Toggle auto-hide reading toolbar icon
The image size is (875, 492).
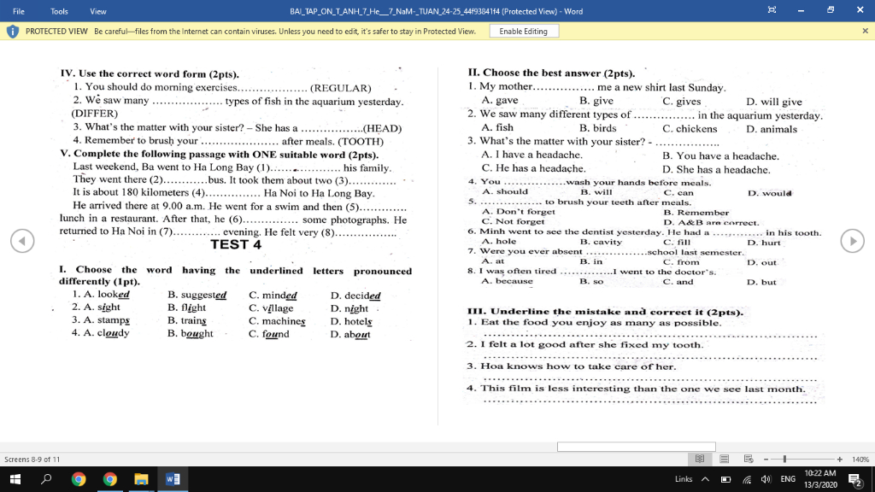(x=772, y=10)
